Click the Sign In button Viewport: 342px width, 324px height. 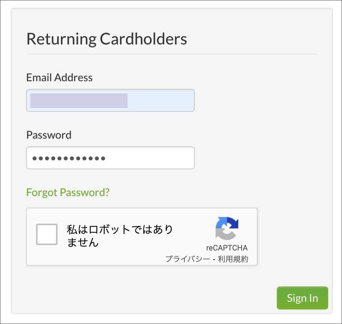(x=302, y=298)
